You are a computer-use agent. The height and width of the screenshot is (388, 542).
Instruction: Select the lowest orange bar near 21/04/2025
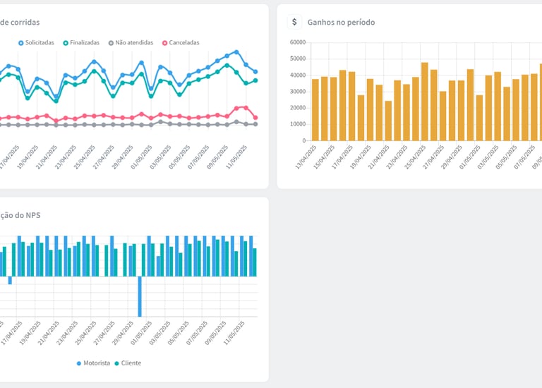388,121
